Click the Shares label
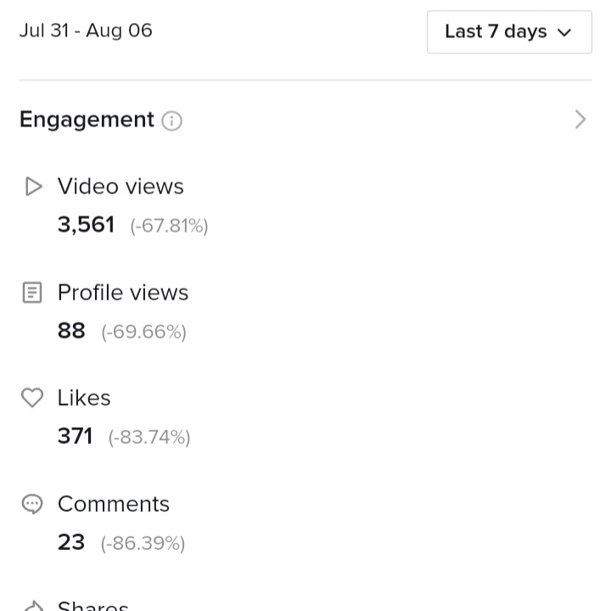611x611 pixels. click(x=93, y=606)
